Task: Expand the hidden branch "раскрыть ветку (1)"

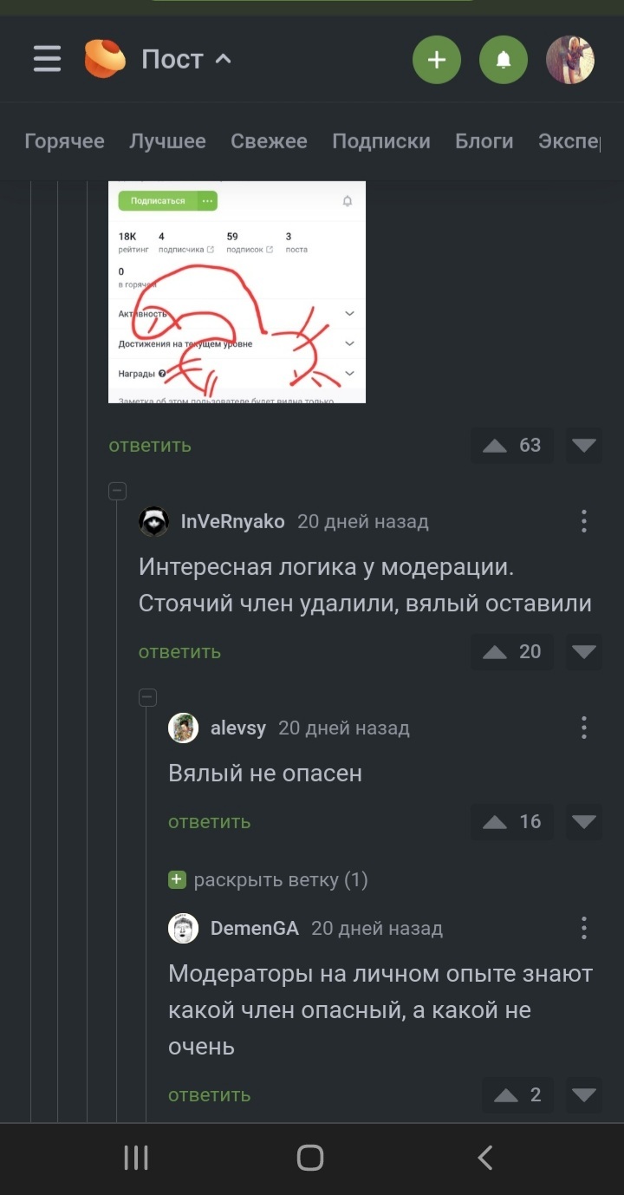Action: 269,880
